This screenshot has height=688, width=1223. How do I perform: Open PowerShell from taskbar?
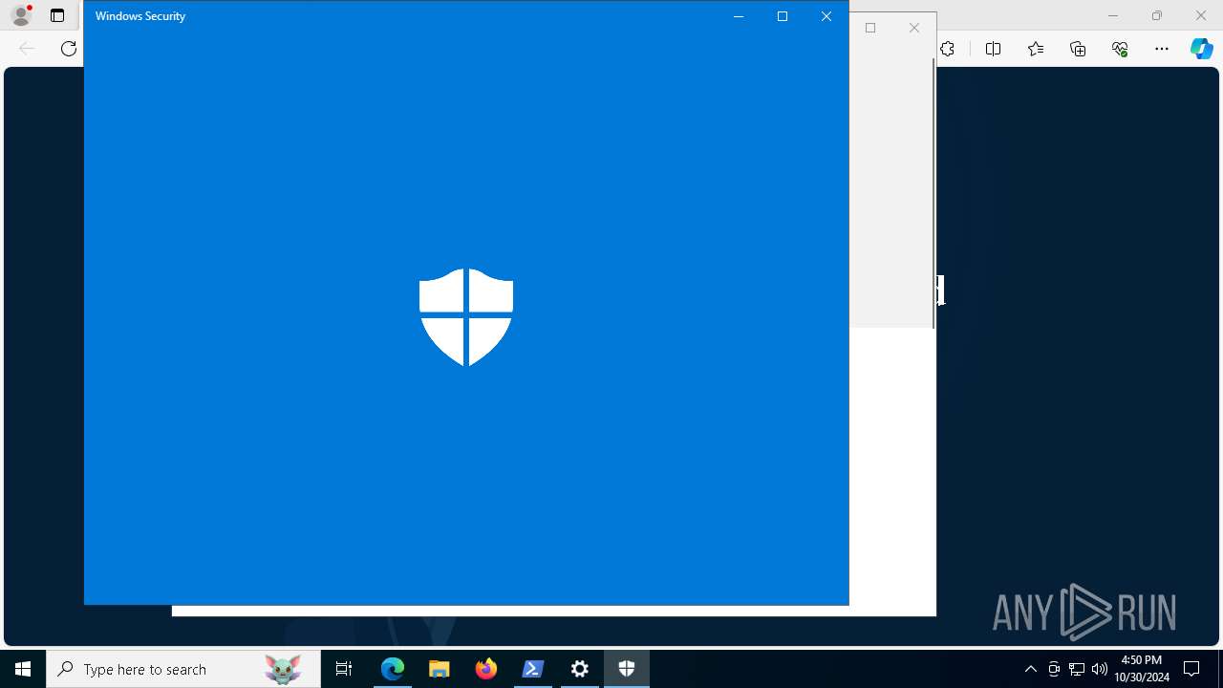533,669
